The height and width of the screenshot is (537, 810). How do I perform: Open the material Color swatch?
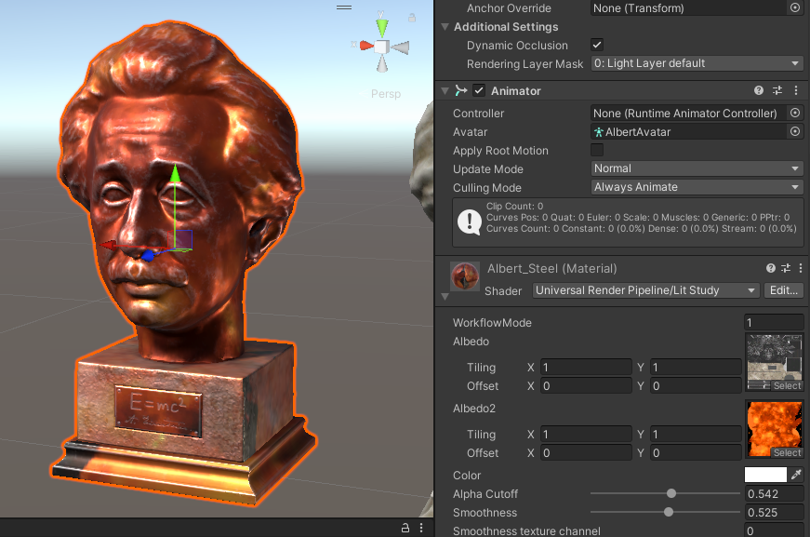tap(765, 475)
